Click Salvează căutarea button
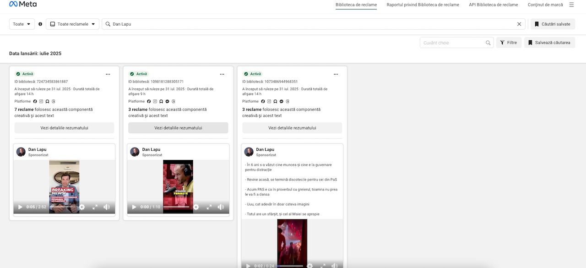This screenshot has height=268, width=586. pyautogui.click(x=549, y=43)
